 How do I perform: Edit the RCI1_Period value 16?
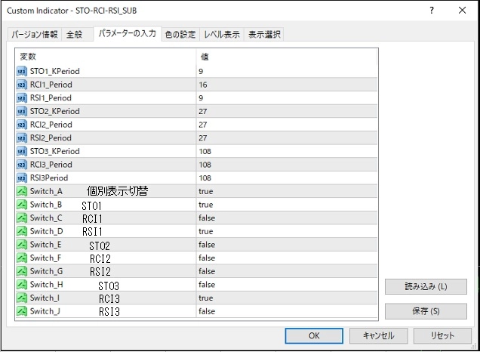[x=287, y=85]
